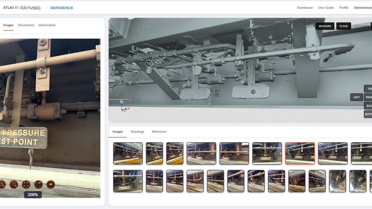Switch to the Reference tab
The width and height of the screenshot is (372, 209).
(159, 131)
